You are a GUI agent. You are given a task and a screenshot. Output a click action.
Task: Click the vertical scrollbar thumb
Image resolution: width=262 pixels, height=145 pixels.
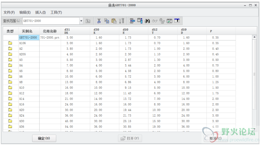coord(254,74)
